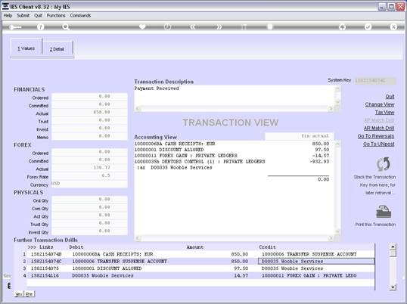
Task: Click the double left arrow icon
Action: click(193, 27)
